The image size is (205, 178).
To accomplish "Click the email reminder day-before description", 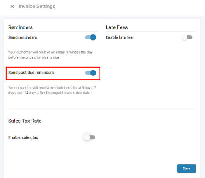I will (x=50, y=55).
